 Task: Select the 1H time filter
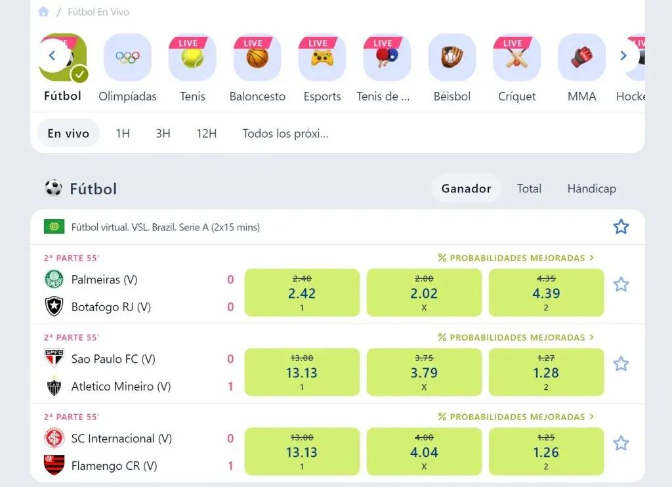pyautogui.click(x=122, y=133)
